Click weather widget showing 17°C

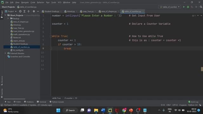coord(11,111)
